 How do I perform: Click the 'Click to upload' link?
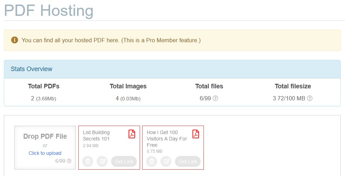coord(45,153)
